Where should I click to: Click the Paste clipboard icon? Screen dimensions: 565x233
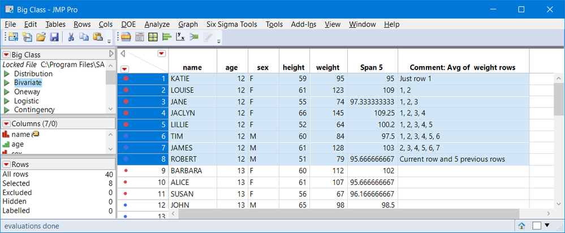pos(97,37)
